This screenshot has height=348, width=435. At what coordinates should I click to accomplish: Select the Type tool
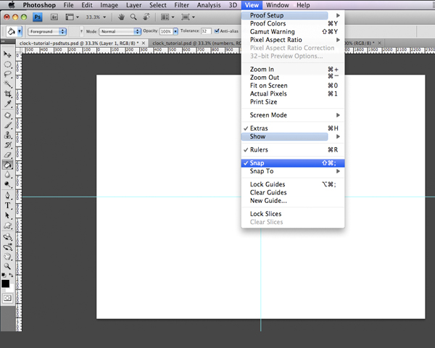tap(8, 205)
